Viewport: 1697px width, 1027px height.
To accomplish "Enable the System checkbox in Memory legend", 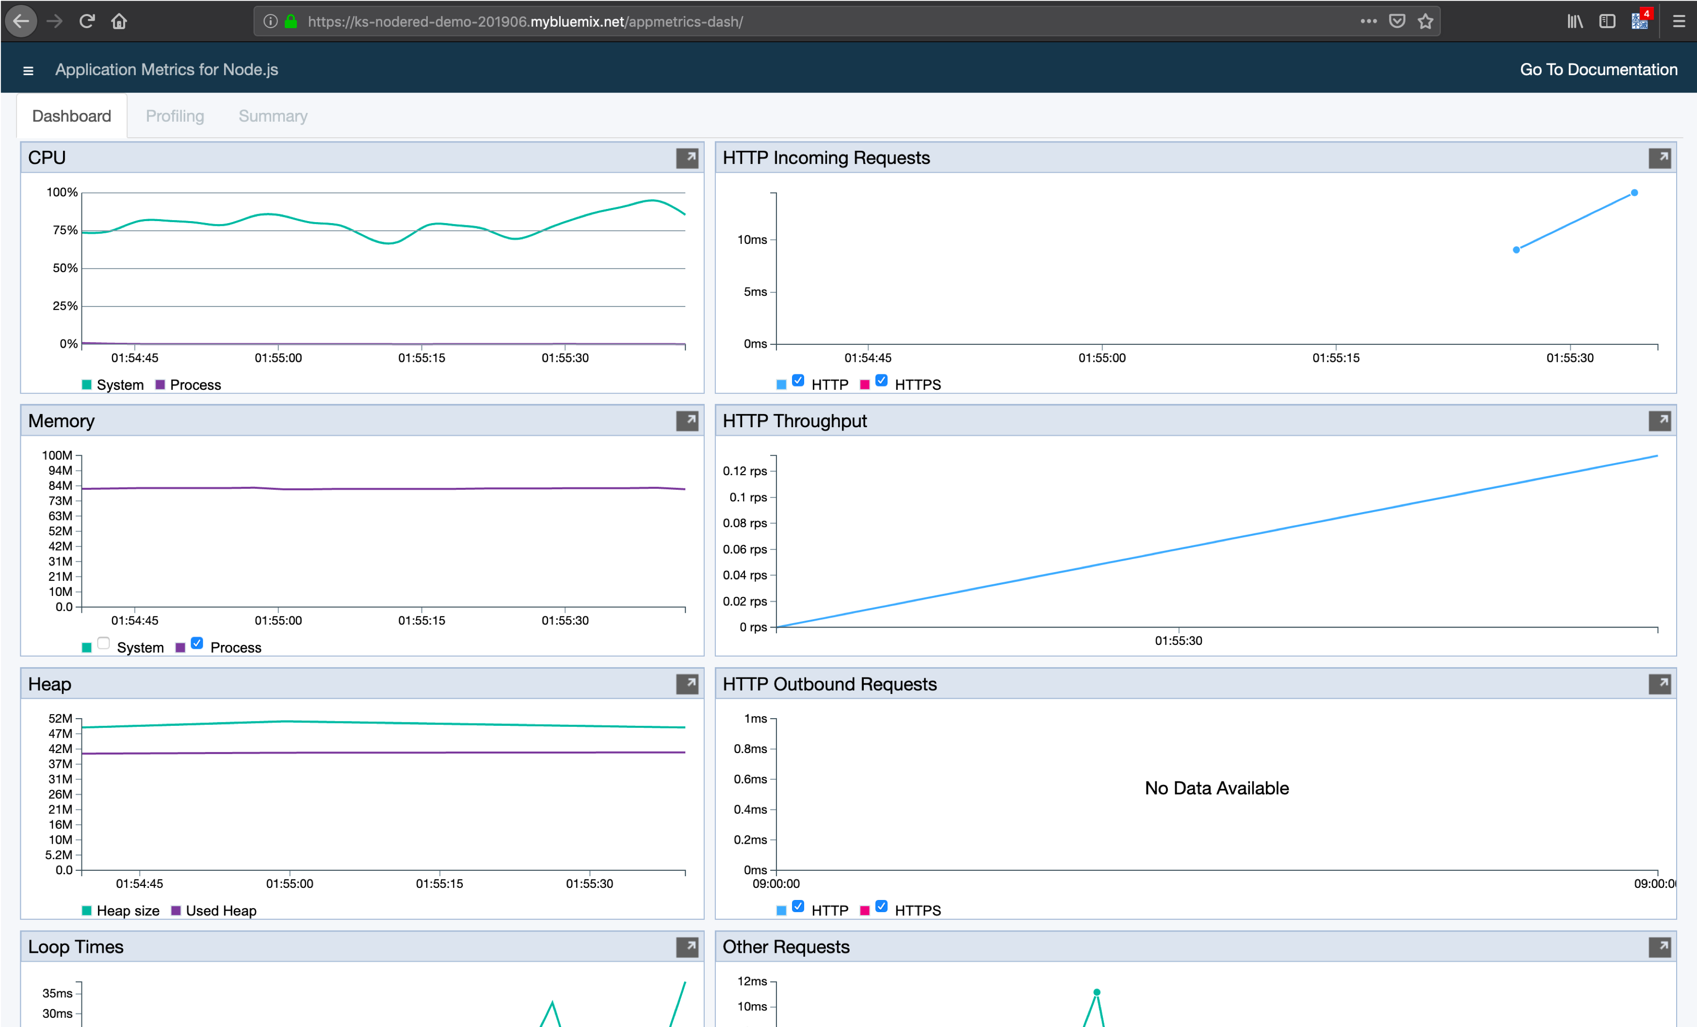I will click(x=103, y=643).
